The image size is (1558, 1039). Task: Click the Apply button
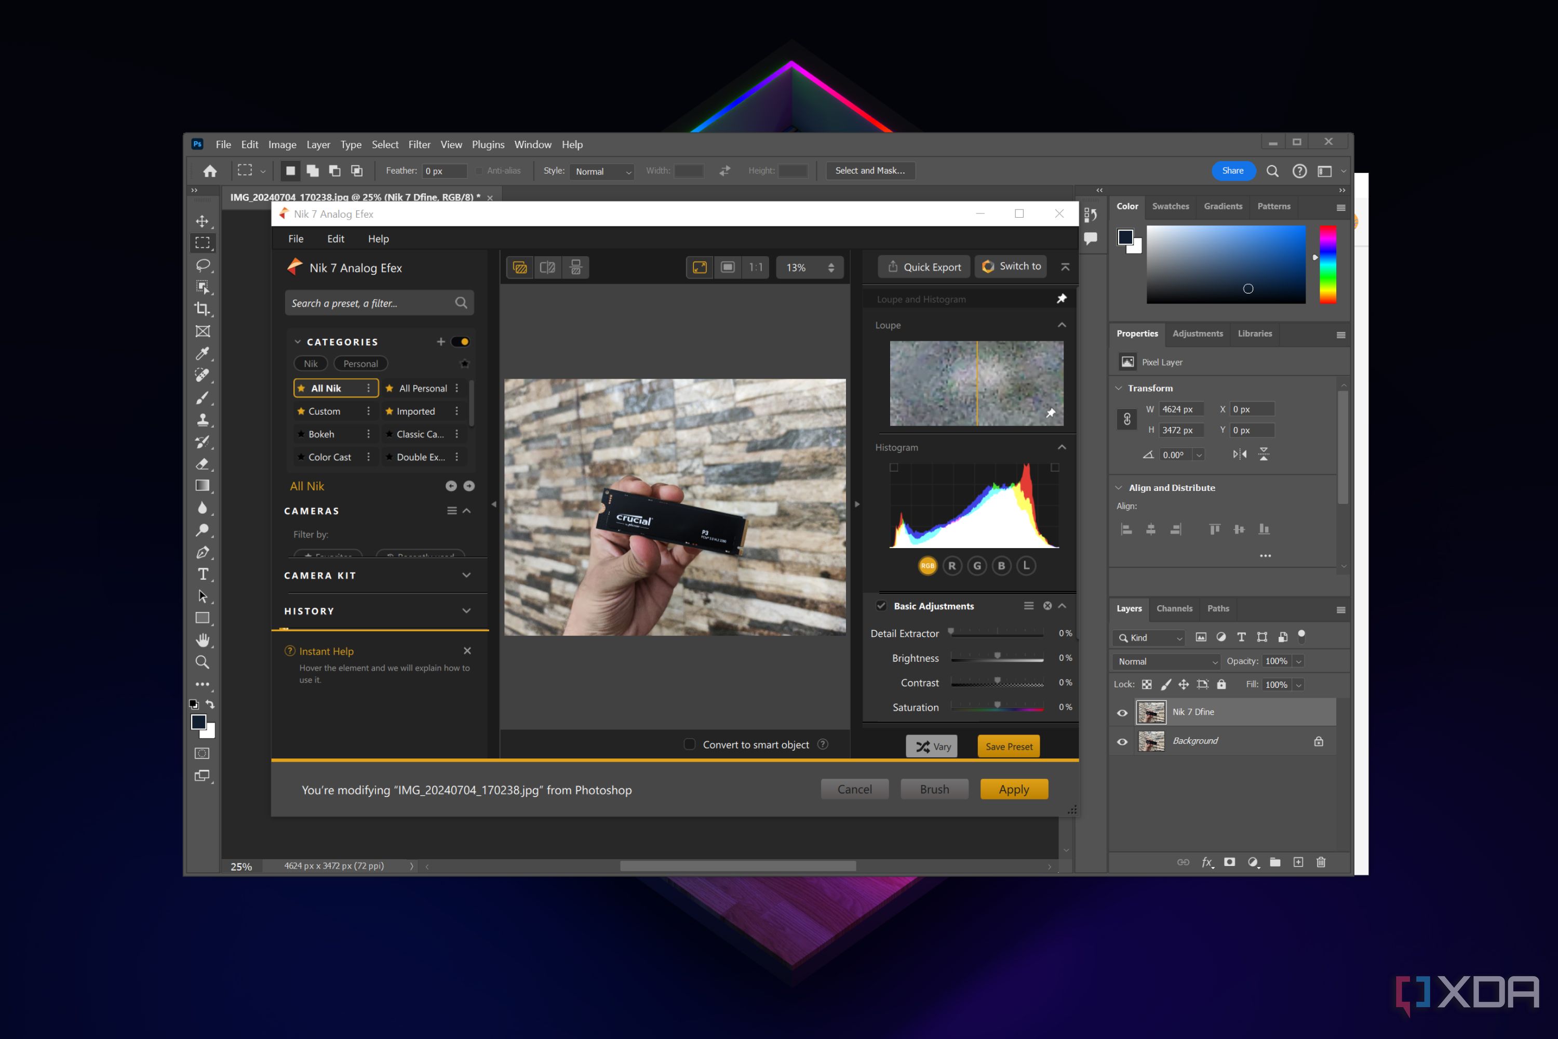coord(1014,789)
